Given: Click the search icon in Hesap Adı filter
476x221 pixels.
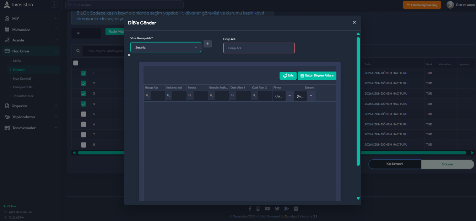Looking at the screenshot, I should pos(147,96).
